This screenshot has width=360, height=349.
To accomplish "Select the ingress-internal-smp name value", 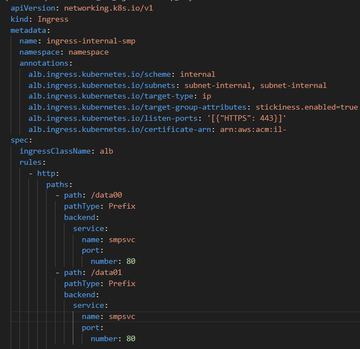I will pos(91,41).
